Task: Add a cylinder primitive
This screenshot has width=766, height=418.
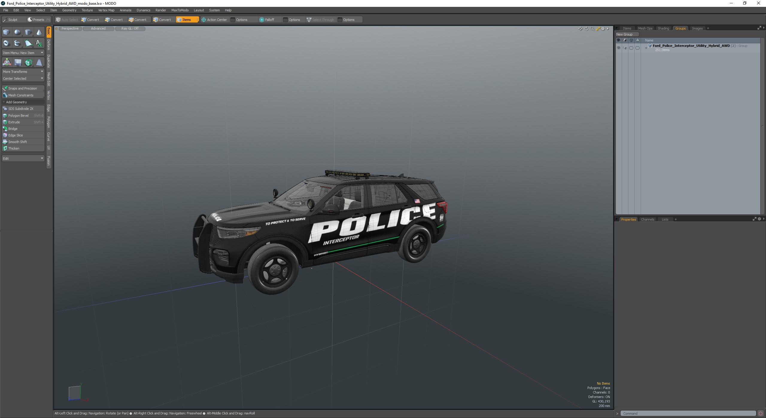Action: point(28,32)
